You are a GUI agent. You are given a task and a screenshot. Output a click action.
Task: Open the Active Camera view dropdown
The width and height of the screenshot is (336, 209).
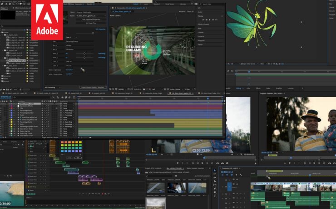(176, 89)
